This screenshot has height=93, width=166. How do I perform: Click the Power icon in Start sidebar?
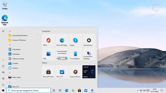[3, 85]
